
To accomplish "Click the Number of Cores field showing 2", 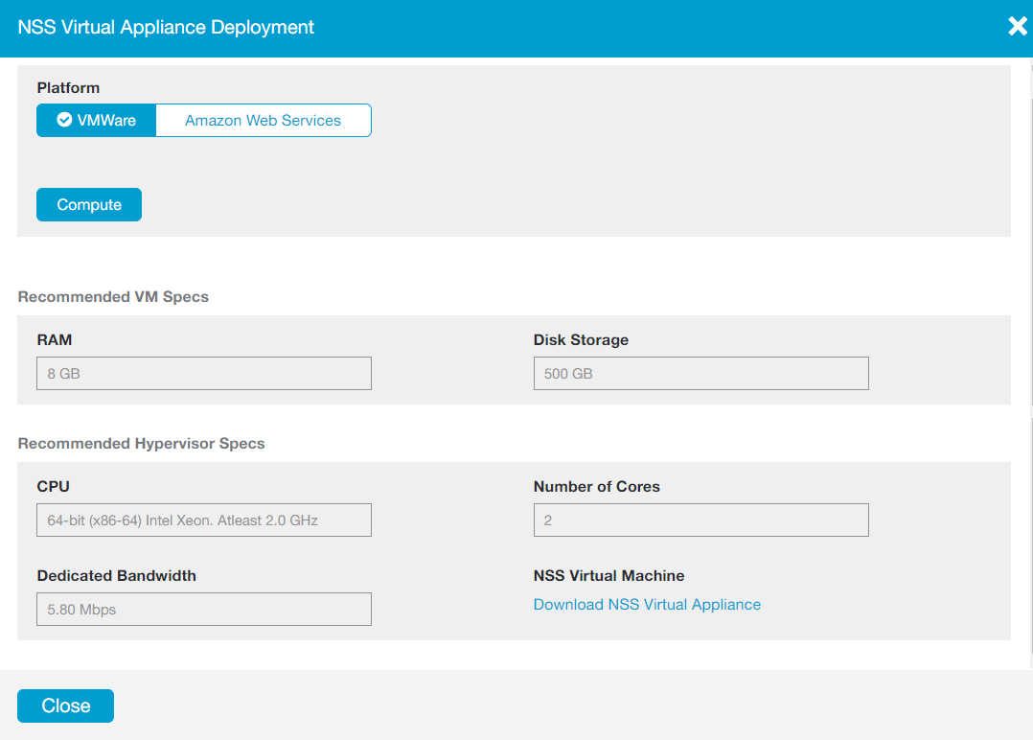I will pyautogui.click(x=700, y=520).
